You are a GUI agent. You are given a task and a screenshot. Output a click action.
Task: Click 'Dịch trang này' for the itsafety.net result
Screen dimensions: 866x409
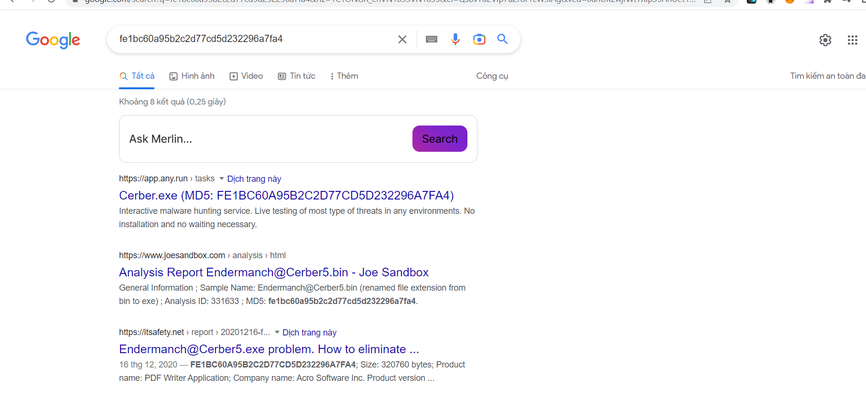click(x=310, y=333)
